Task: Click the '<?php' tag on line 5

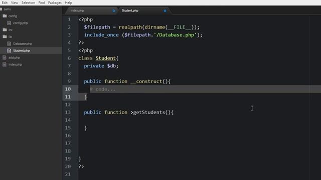Action: pyautogui.click(x=86, y=50)
